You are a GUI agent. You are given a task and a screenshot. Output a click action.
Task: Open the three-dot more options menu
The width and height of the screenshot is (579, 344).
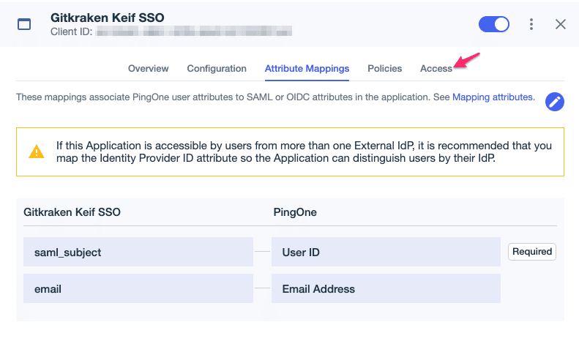[x=531, y=24]
